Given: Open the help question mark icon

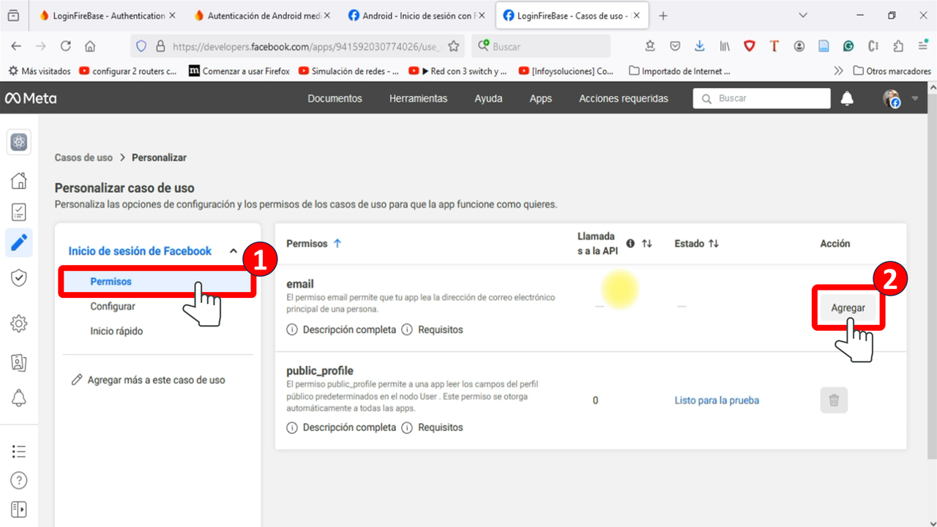Looking at the screenshot, I should 19,480.
